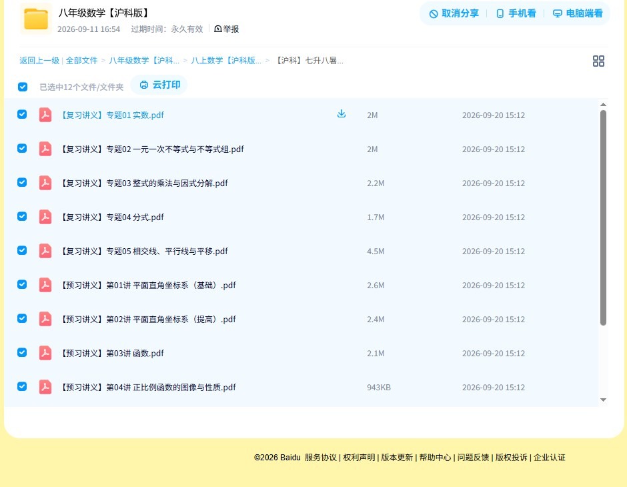Click the yellow shared folder icon
The width and height of the screenshot is (627, 487).
click(36, 19)
